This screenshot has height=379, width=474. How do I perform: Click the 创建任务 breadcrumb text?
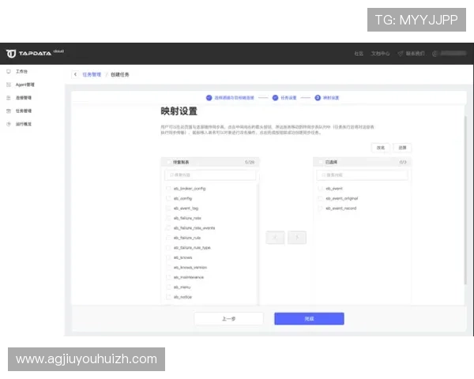120,74
